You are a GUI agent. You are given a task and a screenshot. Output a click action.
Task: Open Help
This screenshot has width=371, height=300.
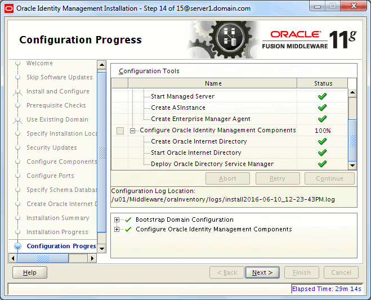click(x=30, y=272)
